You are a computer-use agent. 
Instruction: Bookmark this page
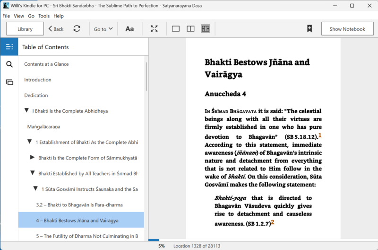click(309, 29)
